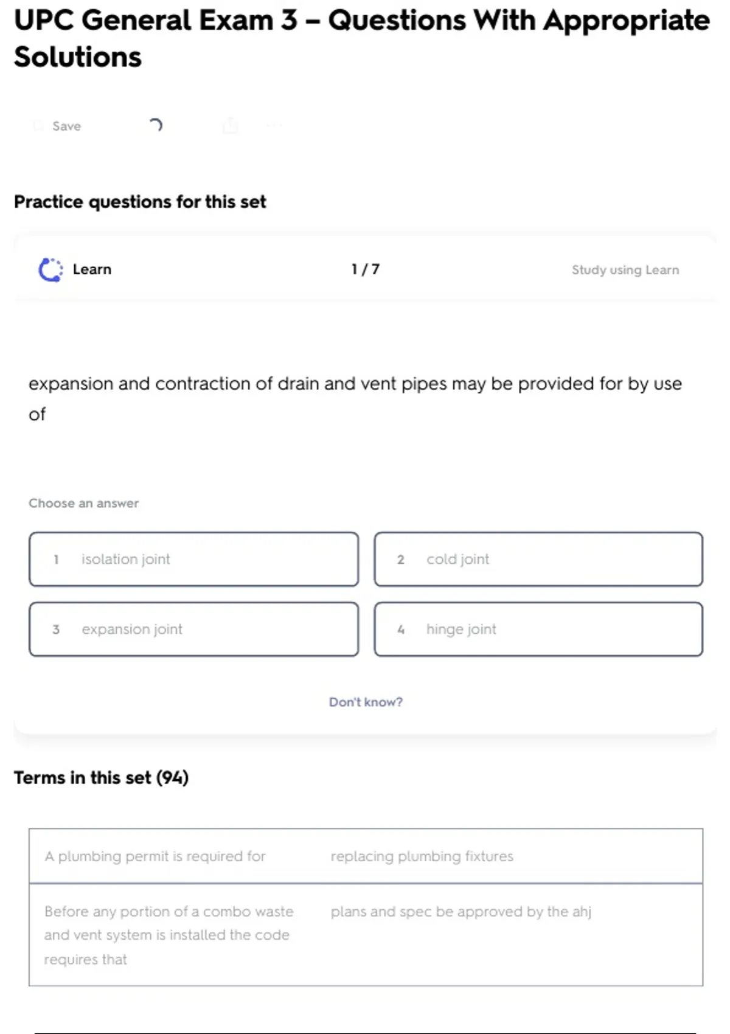Choose the 'expansion joint' answer

coord(193,629)
